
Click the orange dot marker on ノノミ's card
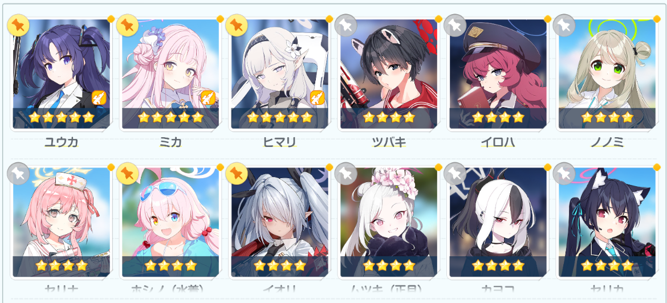coord(657,19)
